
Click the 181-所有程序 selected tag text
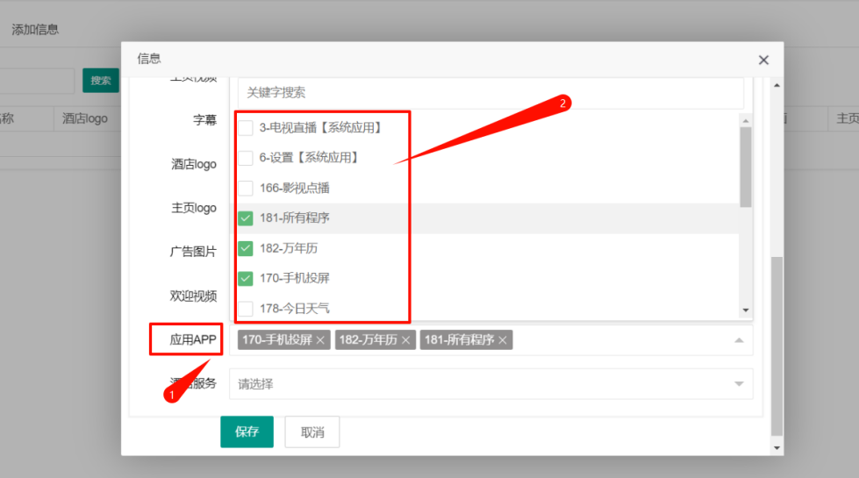(x=459, y=340)
